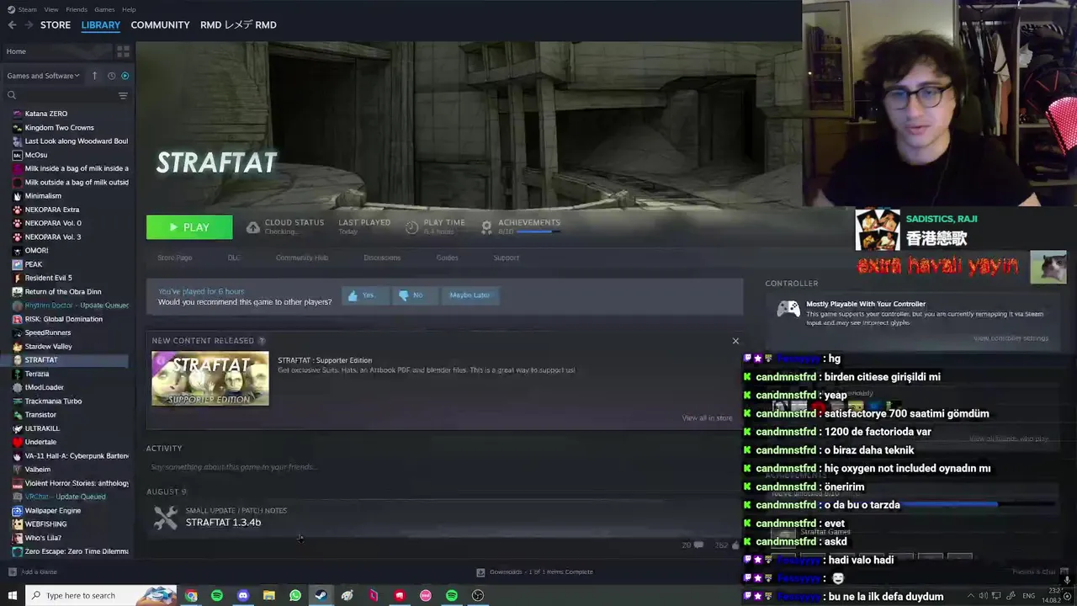Open the Community Hub link
This screenshot has height=606, width=1077.
click(x=302, y=258)
